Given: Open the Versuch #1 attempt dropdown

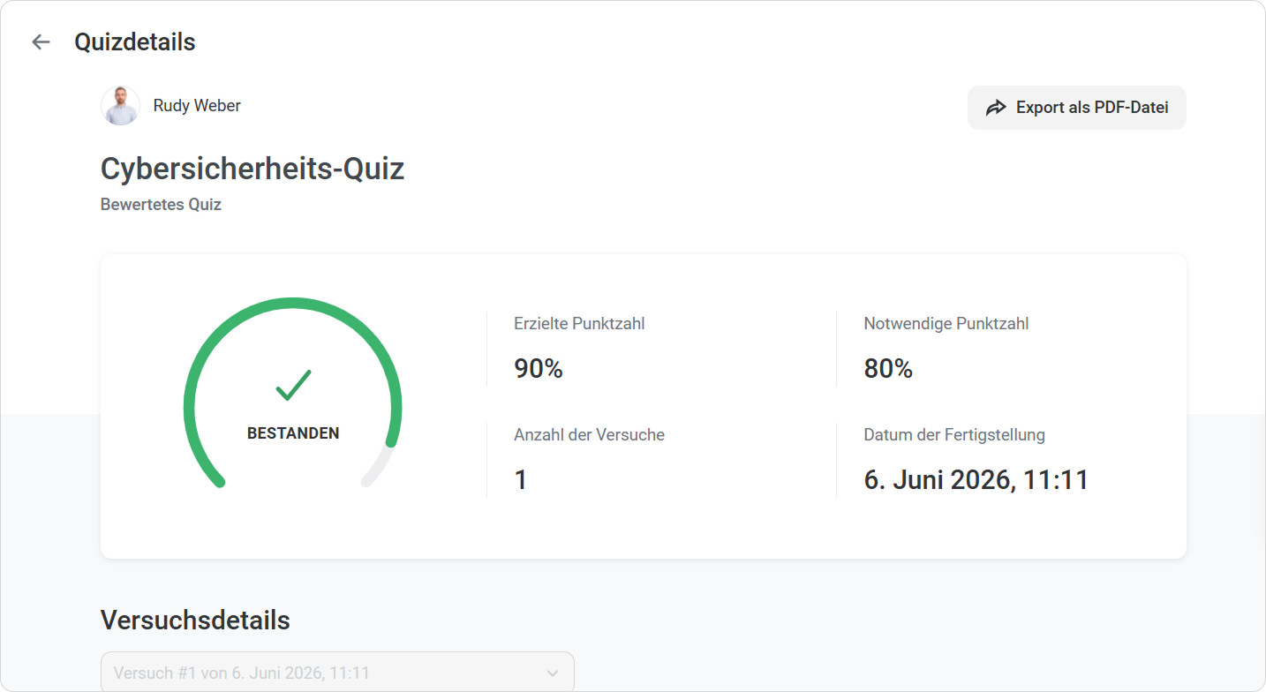Looking at the screenshot, I should click(337, 673).
